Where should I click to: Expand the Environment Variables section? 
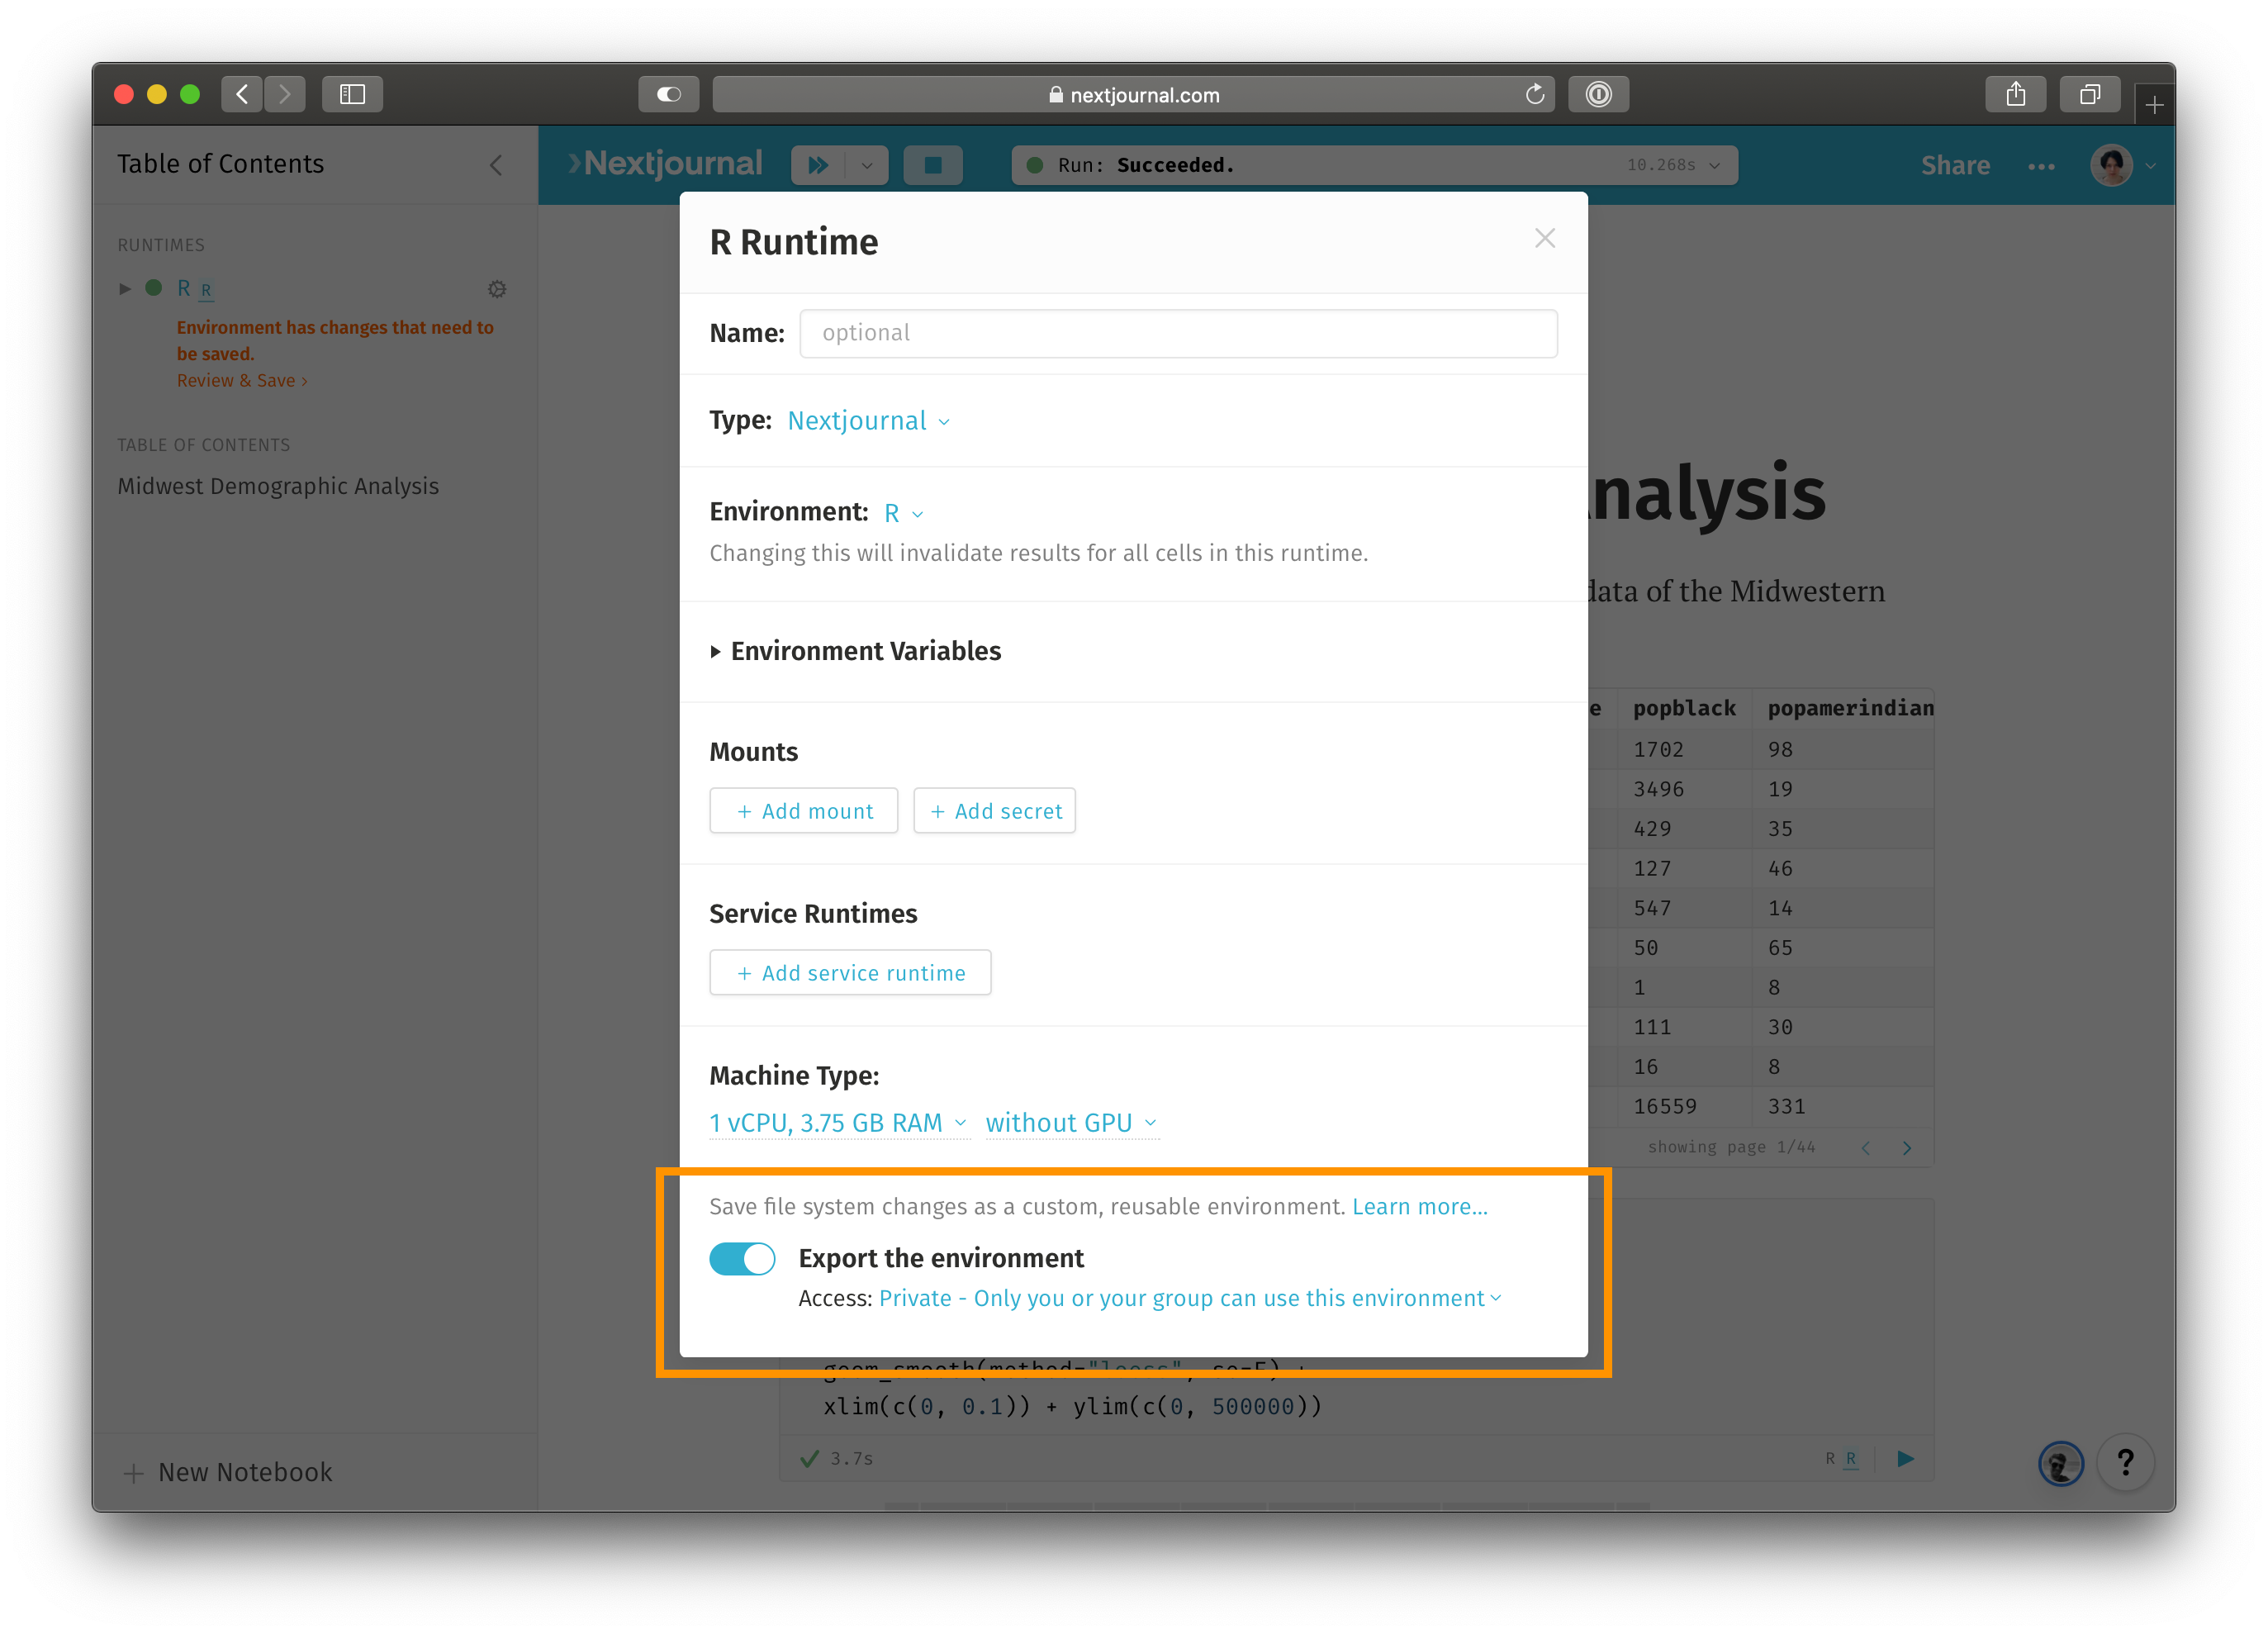[x=855, y=651]
